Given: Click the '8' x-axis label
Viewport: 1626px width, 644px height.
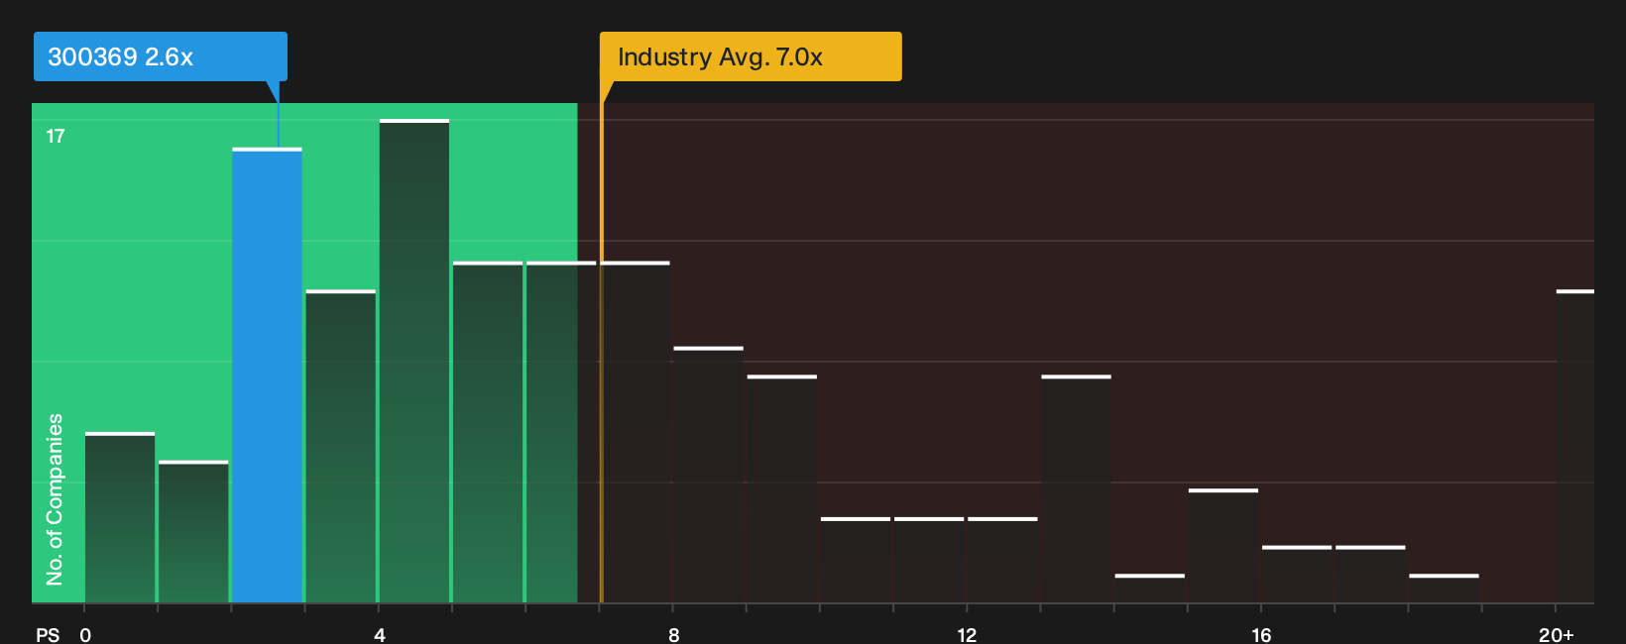Looking at the screenshot, I should (x=674, y=635).
